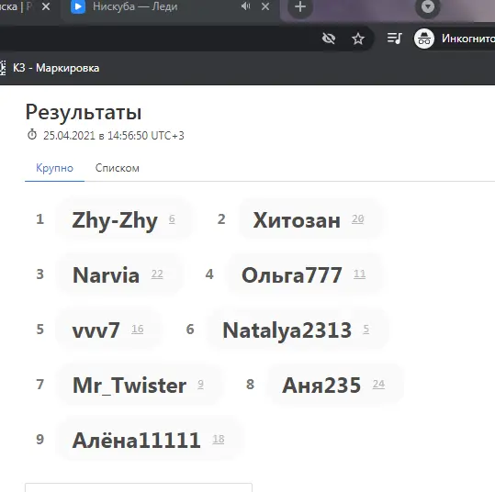Bookmark this page with the star icon
Image resolution: width=495 pixels, height=492 pixels.
[358, 39]
